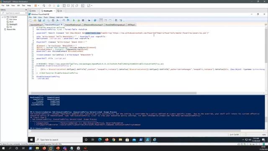Screen dimensions: 268x151
Task: Run the script with the green play icon
Action: click(74, 21)
